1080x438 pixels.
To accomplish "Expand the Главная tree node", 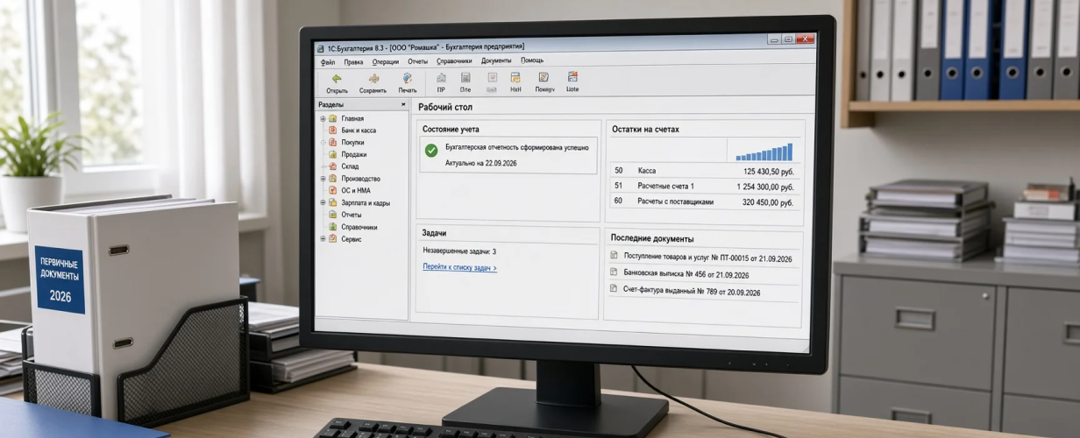I will tap(323, 118).
